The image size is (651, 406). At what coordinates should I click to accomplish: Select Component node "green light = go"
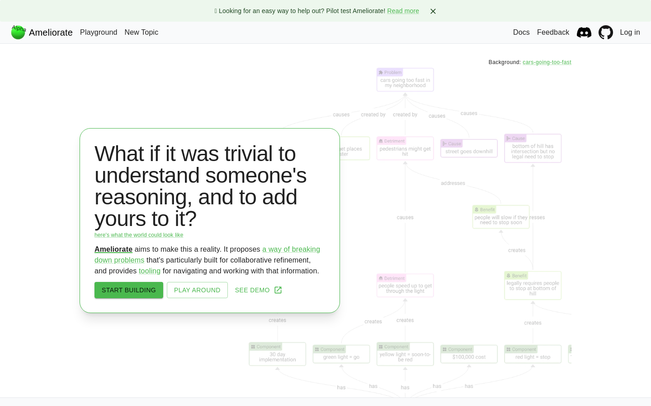point(341,354)
